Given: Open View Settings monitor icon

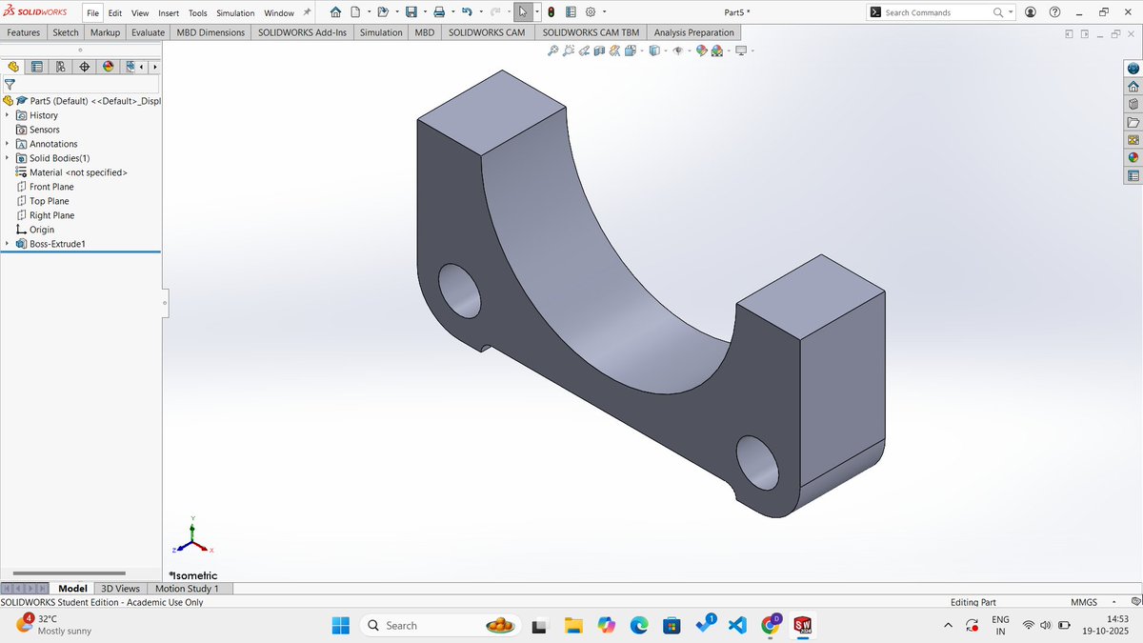Looking at the screenshot, I should pos(740,50).
